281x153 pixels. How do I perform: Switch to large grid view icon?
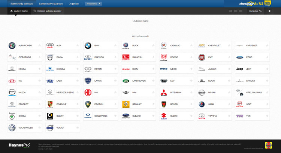coord(231,11)
